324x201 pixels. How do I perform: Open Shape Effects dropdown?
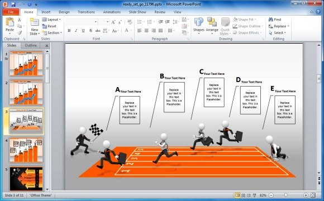click(247, 32)
